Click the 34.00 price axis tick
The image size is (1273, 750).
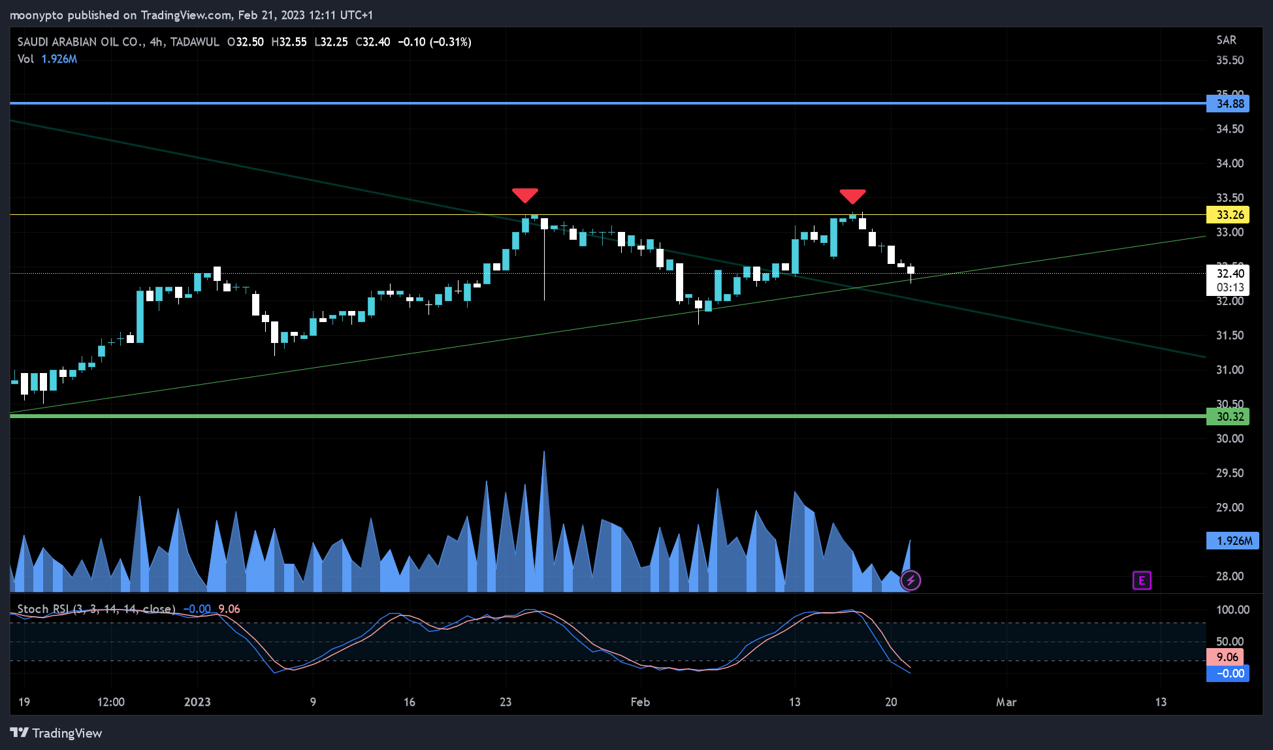[1229, 163]
